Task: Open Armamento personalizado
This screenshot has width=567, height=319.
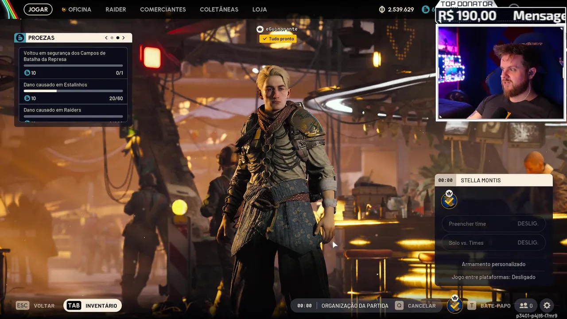Action: 493,264
